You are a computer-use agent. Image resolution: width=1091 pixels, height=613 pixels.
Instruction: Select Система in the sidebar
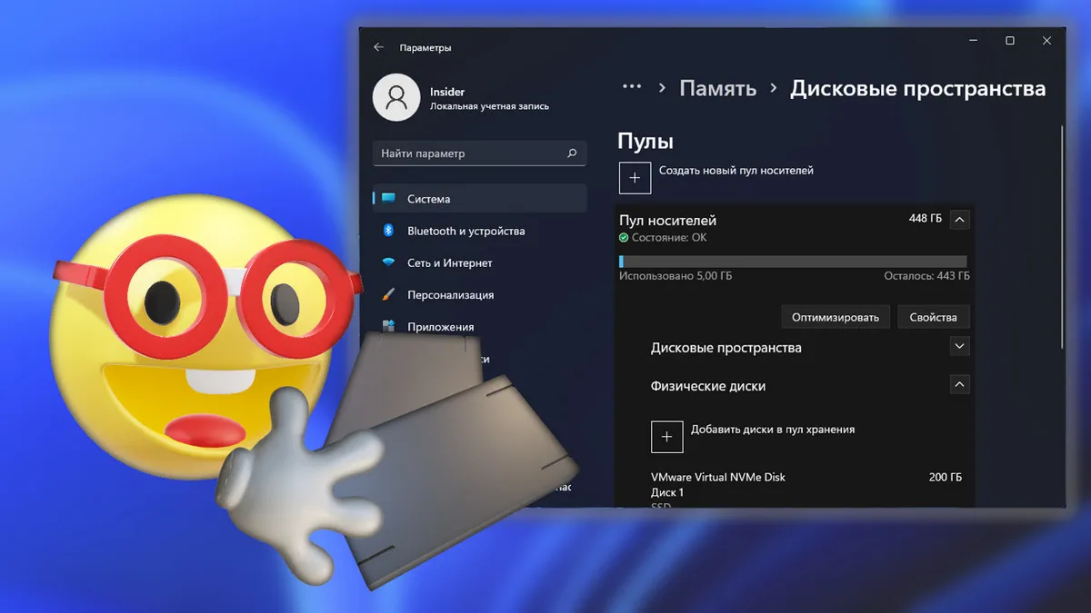[480, 199]
